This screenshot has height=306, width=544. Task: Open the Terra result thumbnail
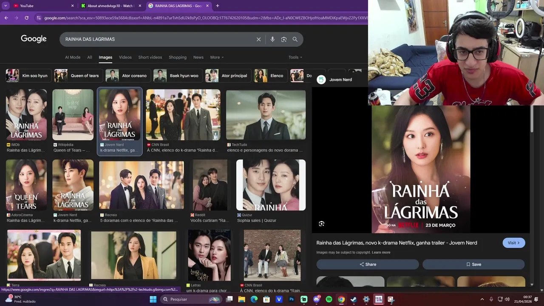click(44, 255)
